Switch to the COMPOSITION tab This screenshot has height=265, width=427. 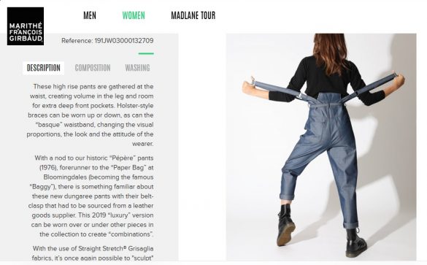(x=93, y=68)
